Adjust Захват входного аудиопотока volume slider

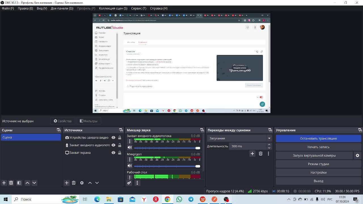click(167, 148)
